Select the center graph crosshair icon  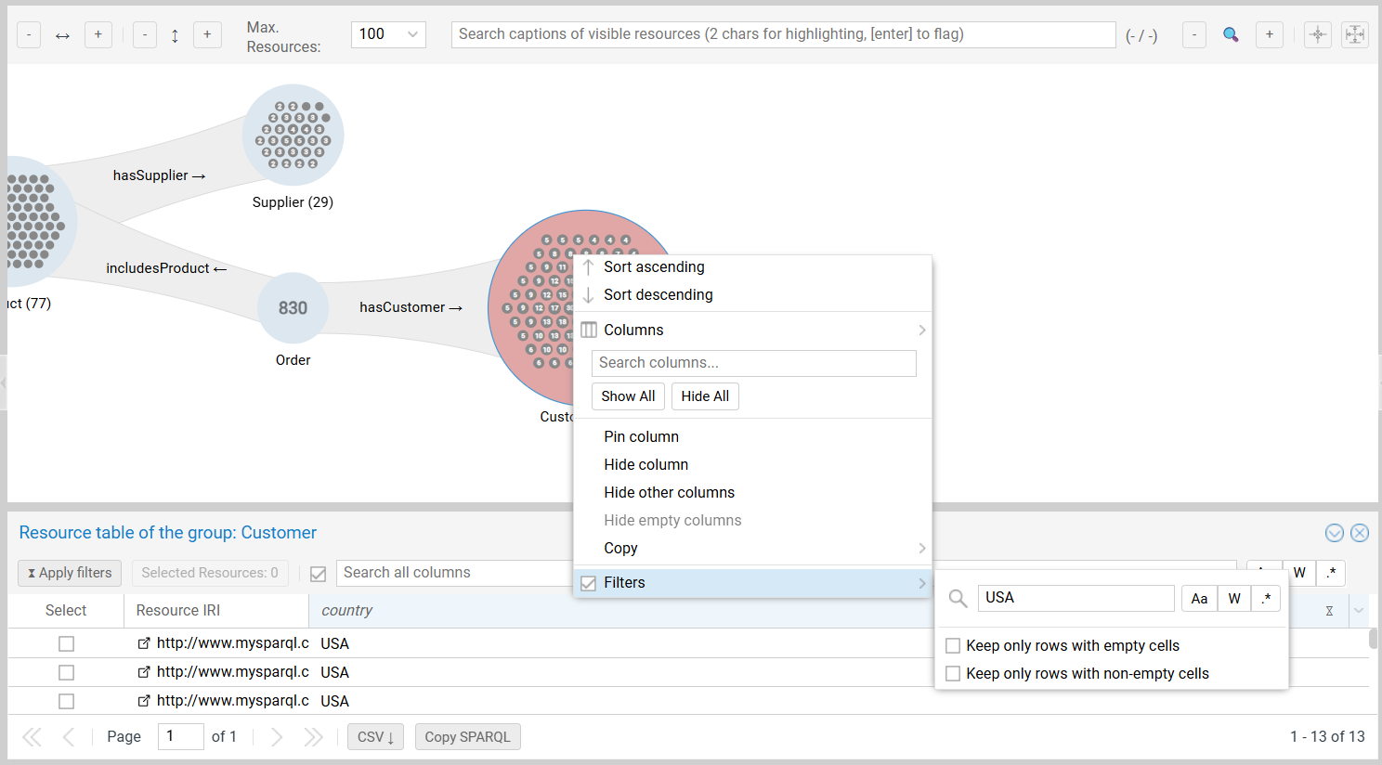click(x=1318, y=34)
